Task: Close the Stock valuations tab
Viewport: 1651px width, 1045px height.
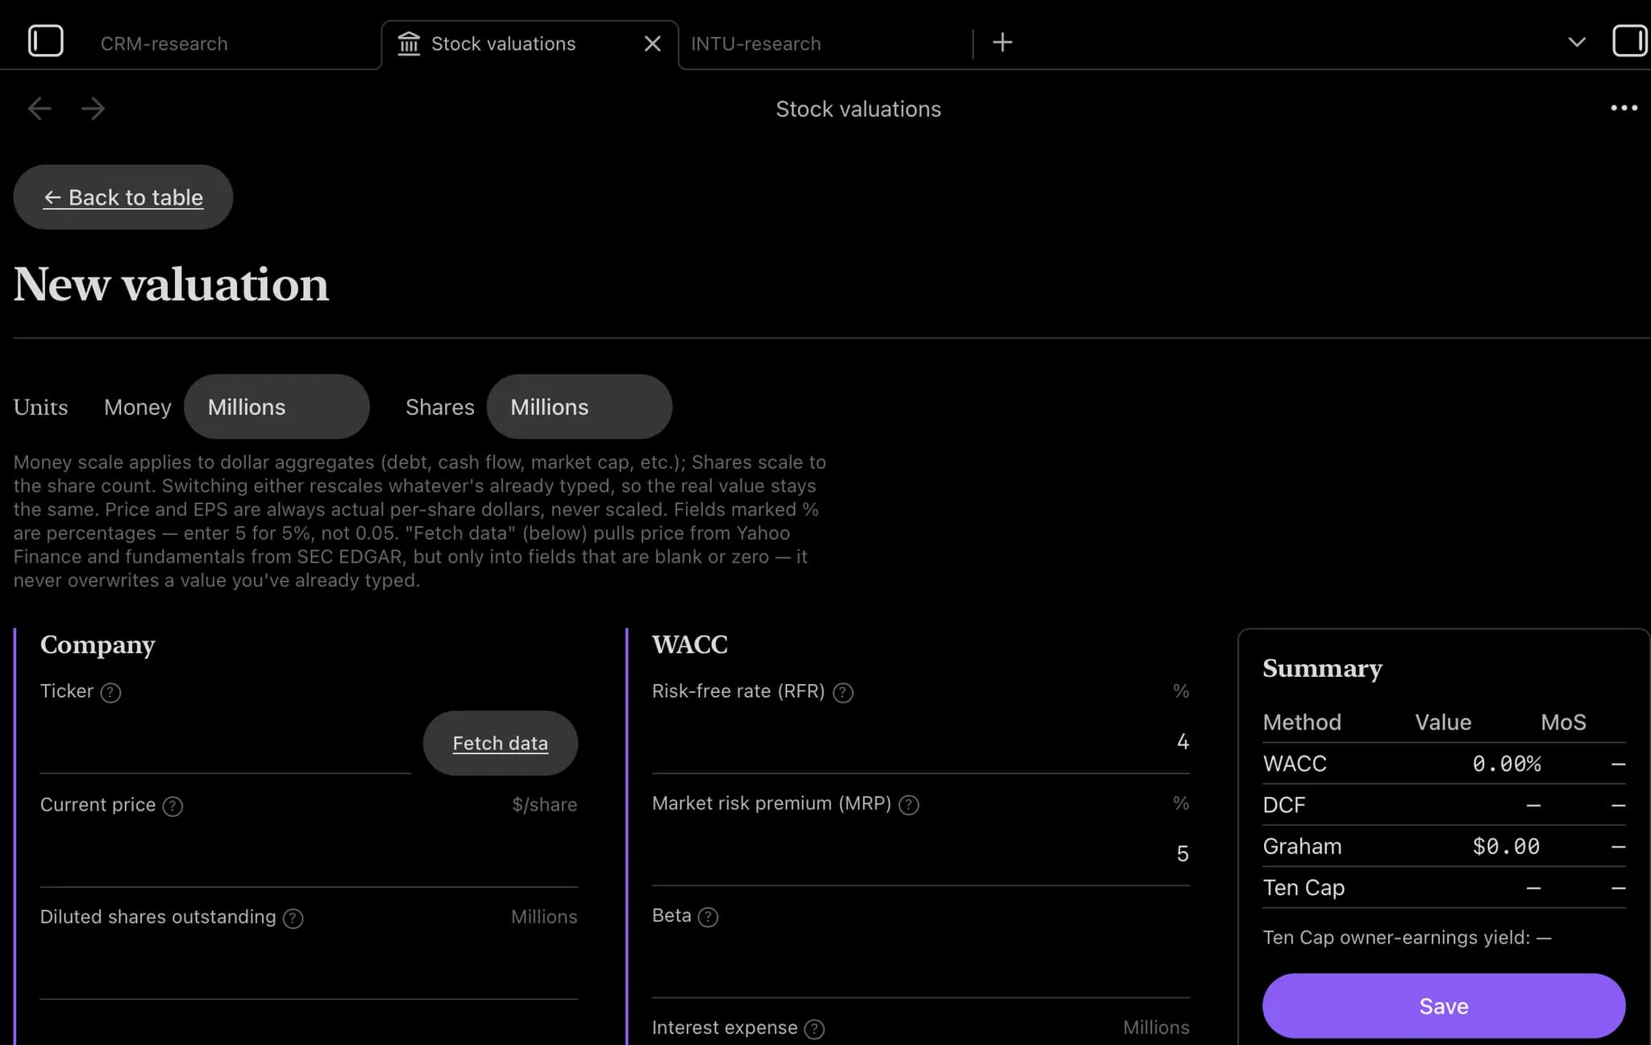Action: [652, 44]
